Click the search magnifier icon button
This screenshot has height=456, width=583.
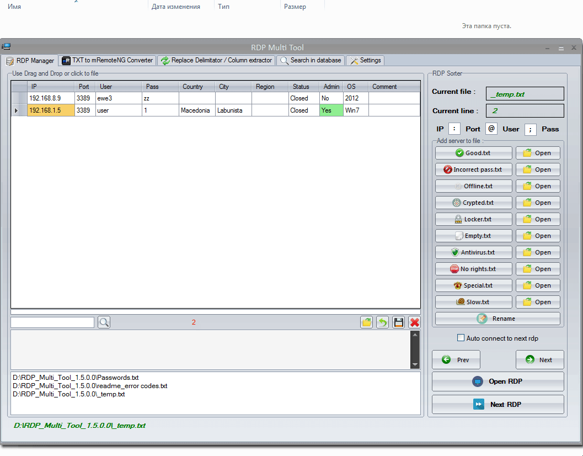[x=104, y=322]
